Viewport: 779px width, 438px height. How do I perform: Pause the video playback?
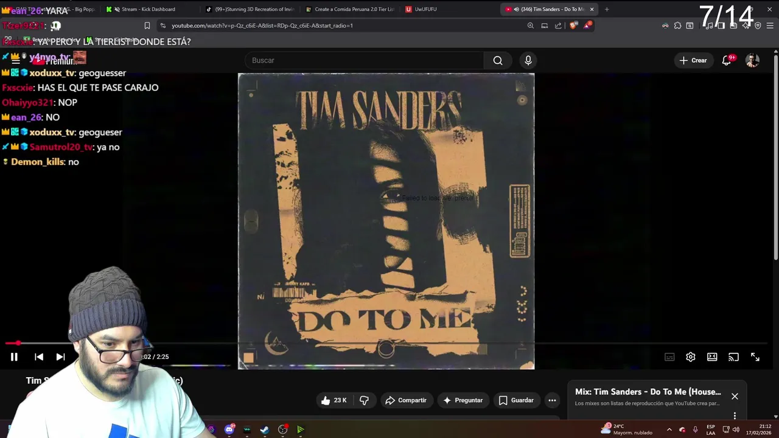pyautogui.click(x=14, y=357)
